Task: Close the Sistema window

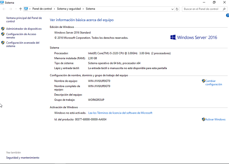Action: point(225,2)
